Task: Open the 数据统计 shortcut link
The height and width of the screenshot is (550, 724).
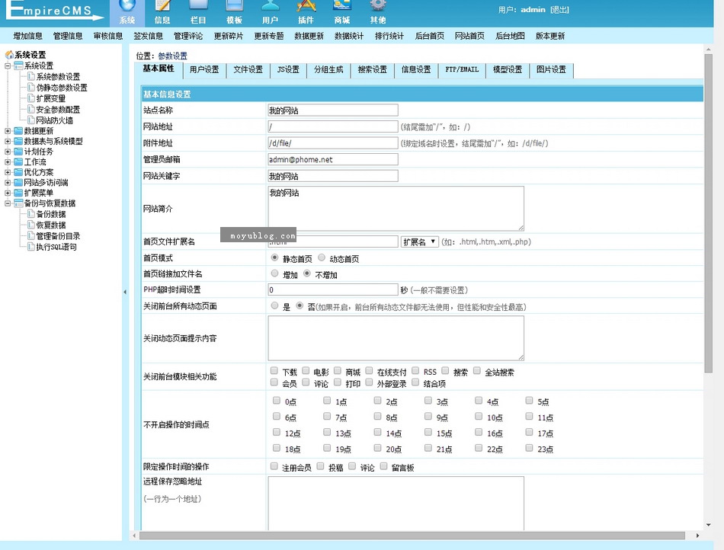Action: click(349, 36)
